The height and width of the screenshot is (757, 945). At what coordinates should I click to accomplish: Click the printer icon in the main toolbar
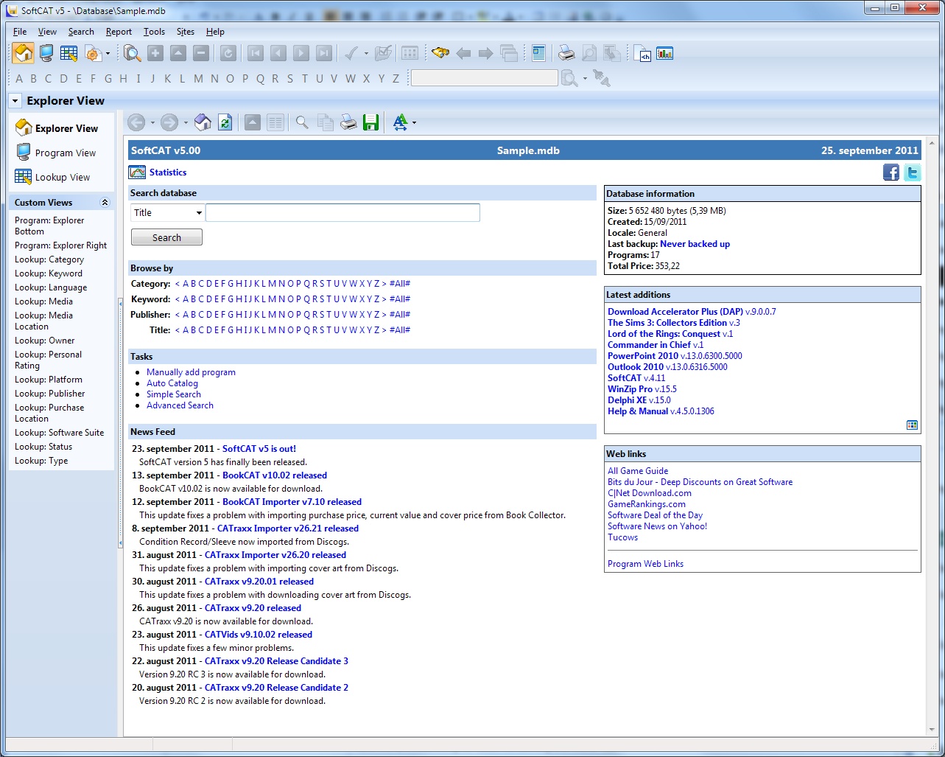566,53
